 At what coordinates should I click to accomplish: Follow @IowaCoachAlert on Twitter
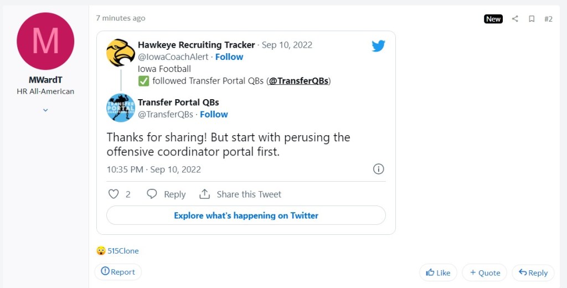click(229, 56)
